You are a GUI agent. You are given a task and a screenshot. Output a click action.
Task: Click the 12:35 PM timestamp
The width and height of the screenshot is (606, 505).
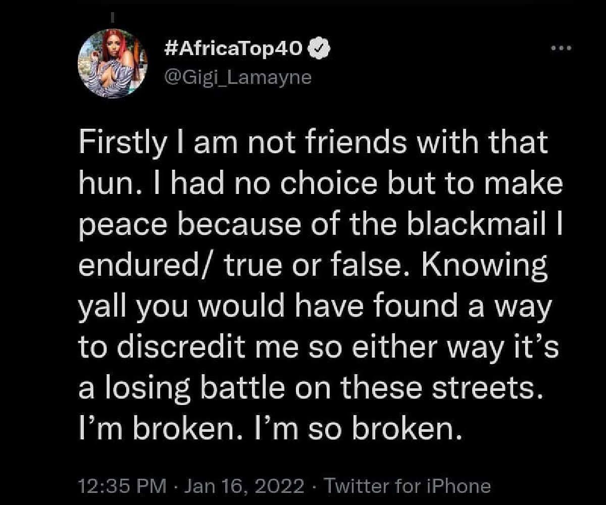pos(123,486)
